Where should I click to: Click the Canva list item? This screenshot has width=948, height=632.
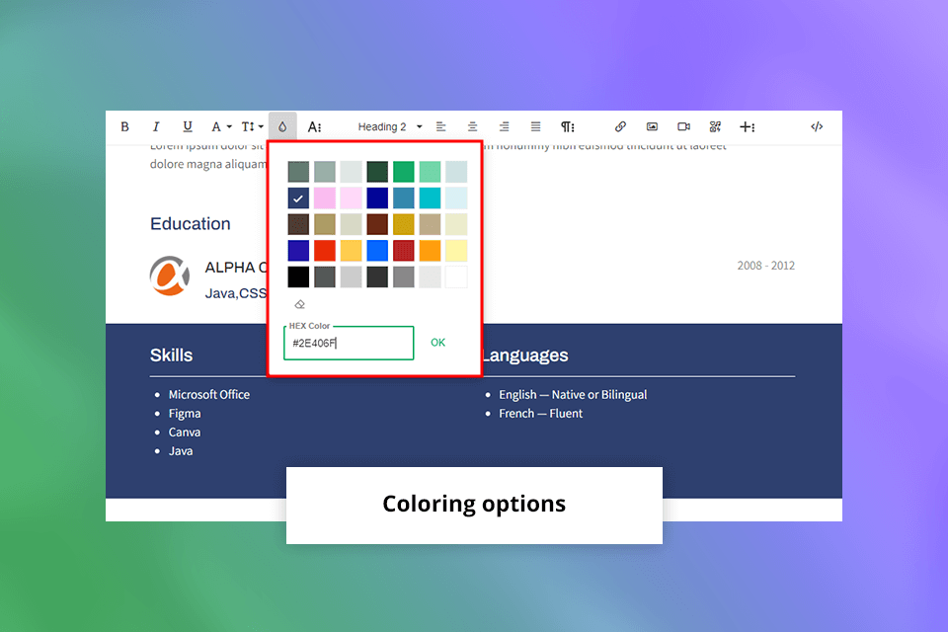coord(185,432)
